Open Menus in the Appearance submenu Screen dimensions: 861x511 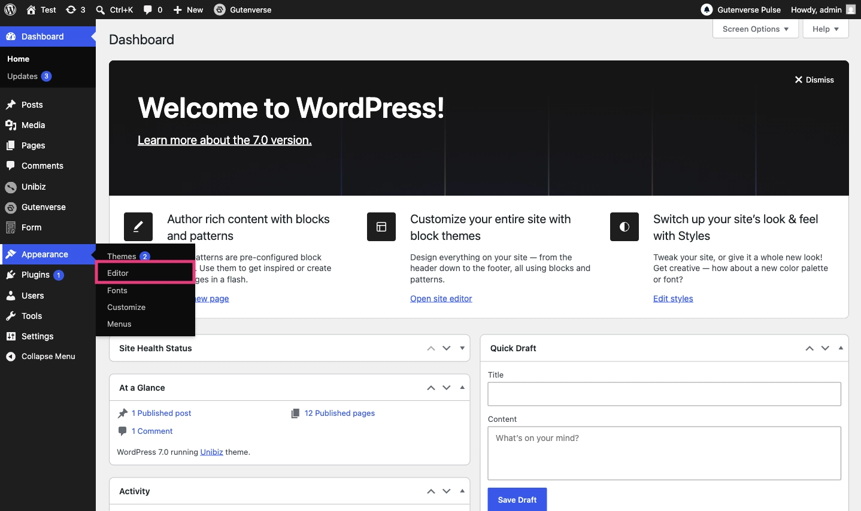point(145,324)
